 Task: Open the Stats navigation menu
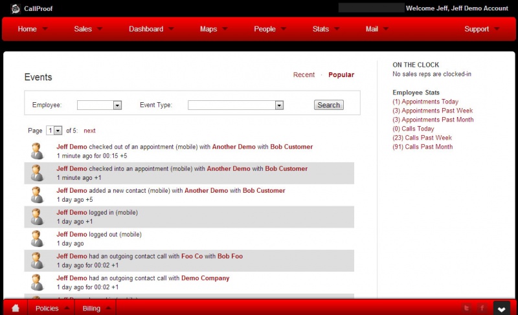coord(325,29)
